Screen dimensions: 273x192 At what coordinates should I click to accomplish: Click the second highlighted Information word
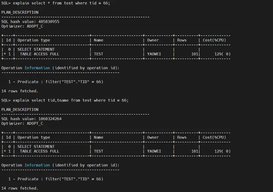click(x=37, y=165)
